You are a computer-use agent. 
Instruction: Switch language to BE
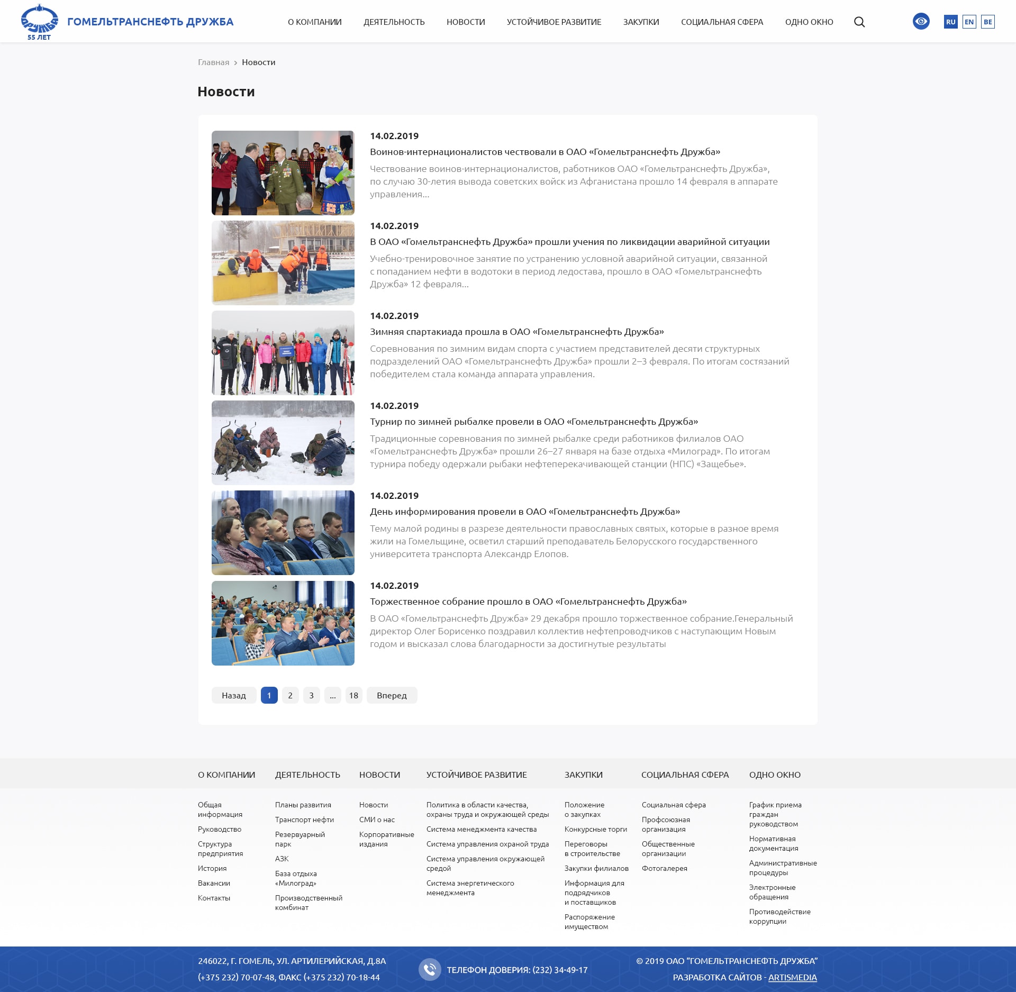[x=987, y=22]
